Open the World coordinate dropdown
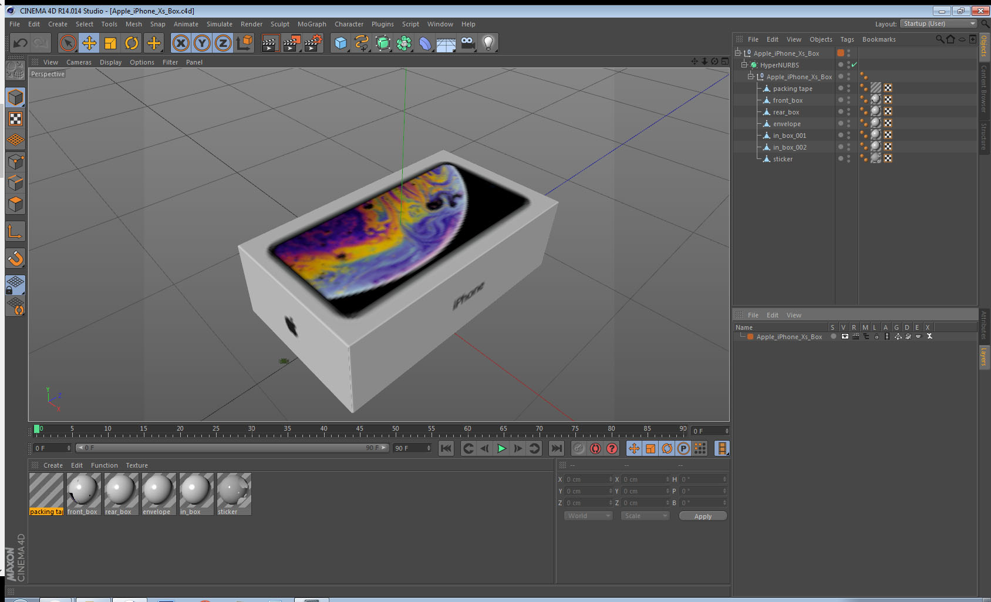 coord(588,516)
